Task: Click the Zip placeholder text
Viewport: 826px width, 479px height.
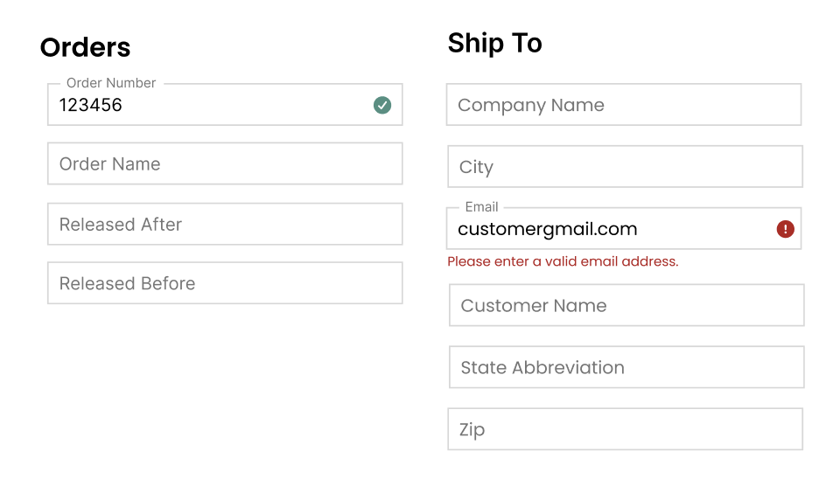Action: click(x=472, y=430)
